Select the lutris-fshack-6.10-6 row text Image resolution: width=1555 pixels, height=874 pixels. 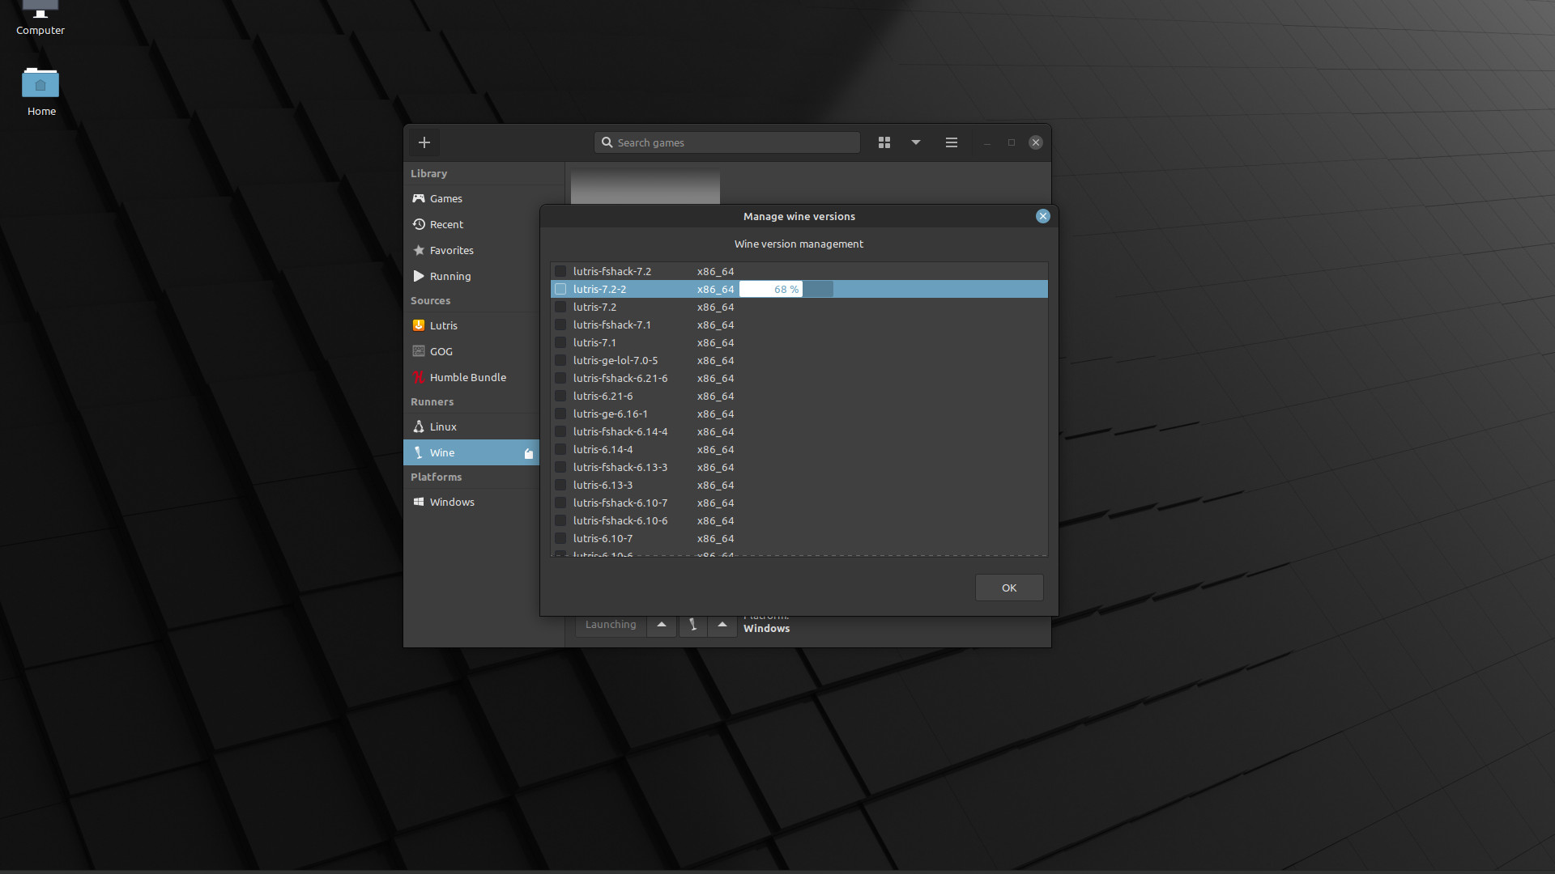pyautogui.click(x=620, y=520)
